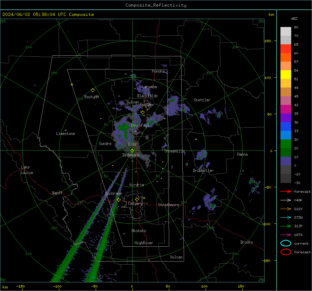The height and width of the screenshot is (291, 312).
Task: Click the yellow radar-site diamond at Didsbury
Action: 132,151
